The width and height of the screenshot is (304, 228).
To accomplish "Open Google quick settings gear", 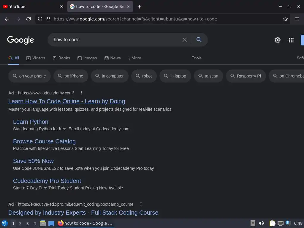I will click(x=278, y=40).
